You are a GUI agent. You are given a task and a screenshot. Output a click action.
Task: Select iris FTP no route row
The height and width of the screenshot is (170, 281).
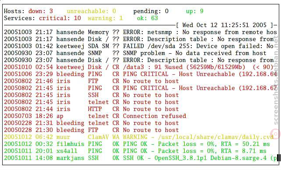91,81
